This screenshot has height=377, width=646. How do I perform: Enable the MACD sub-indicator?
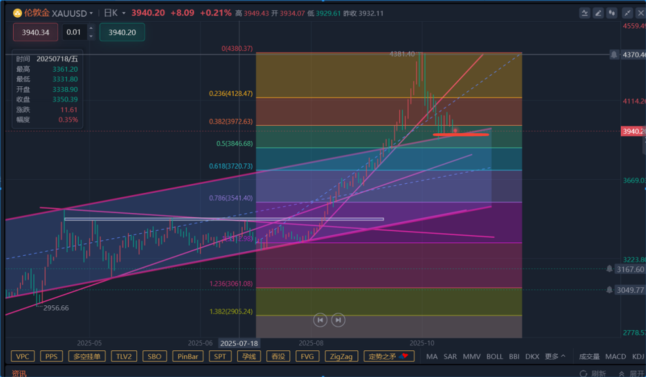click(x=615, y=356)
